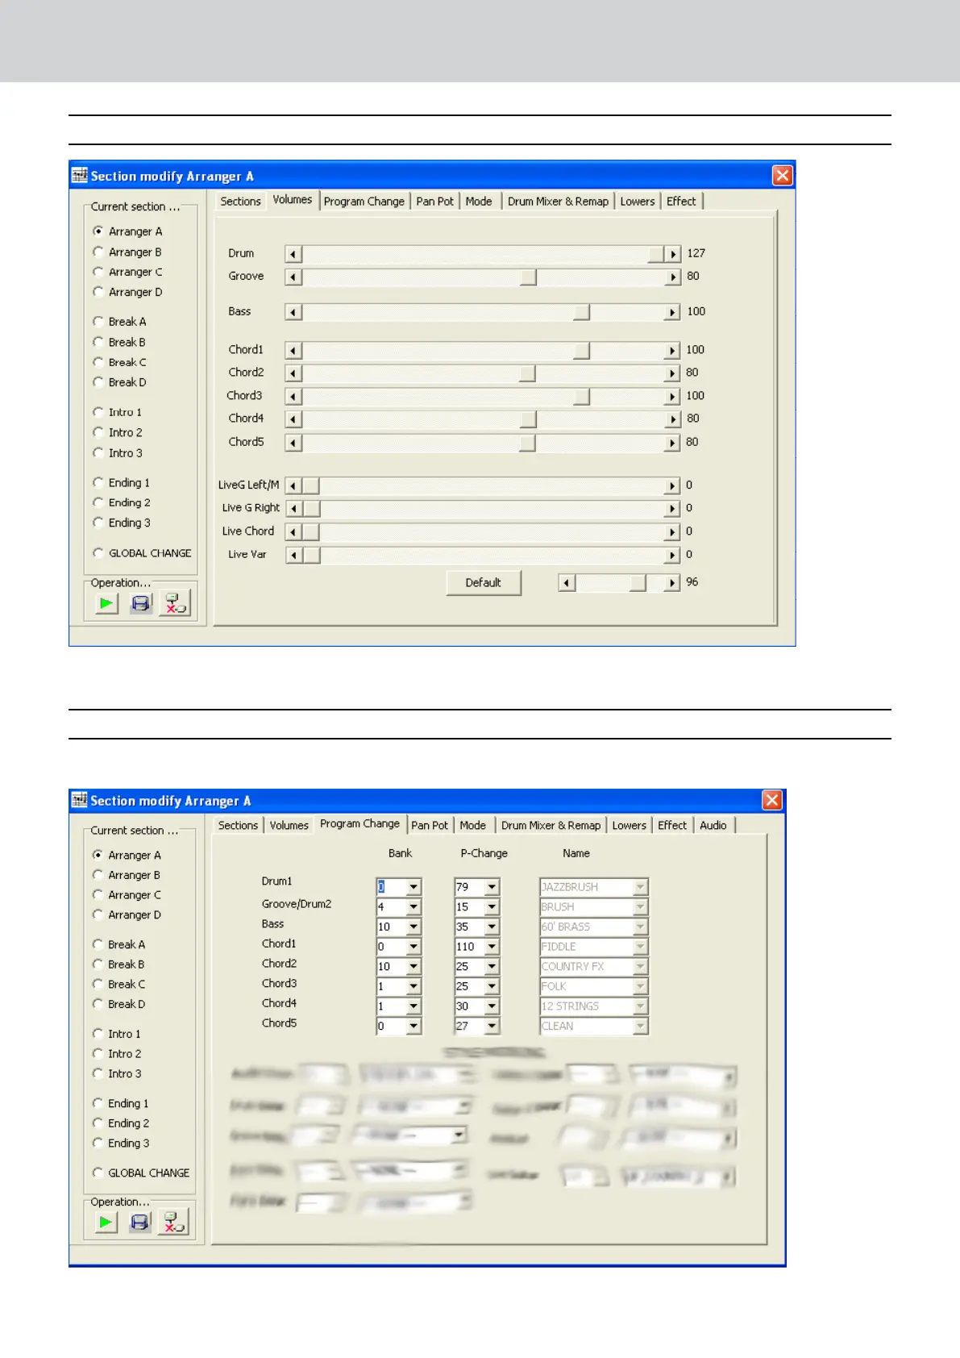
Task: Click the right arrow of the Chord3 volume slider
Action: point(672,397)
